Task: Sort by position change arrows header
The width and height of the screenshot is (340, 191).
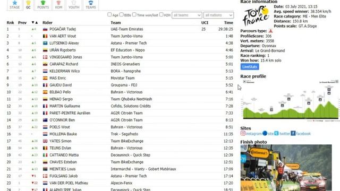Action: click(35, 22)
